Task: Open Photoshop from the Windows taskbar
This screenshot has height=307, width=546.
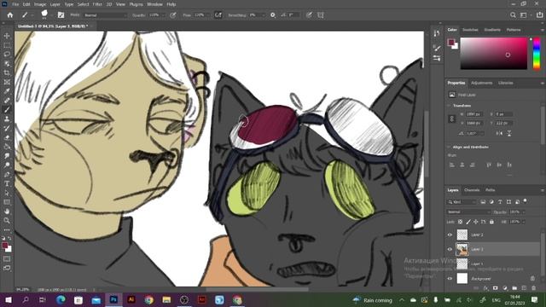Action: click(x=113, y=299)
